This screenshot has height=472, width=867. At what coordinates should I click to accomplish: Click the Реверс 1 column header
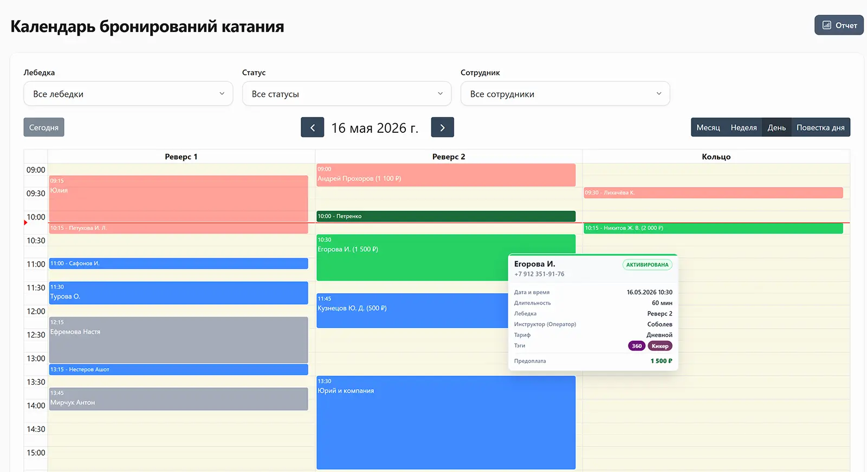(x=181, y=157)
